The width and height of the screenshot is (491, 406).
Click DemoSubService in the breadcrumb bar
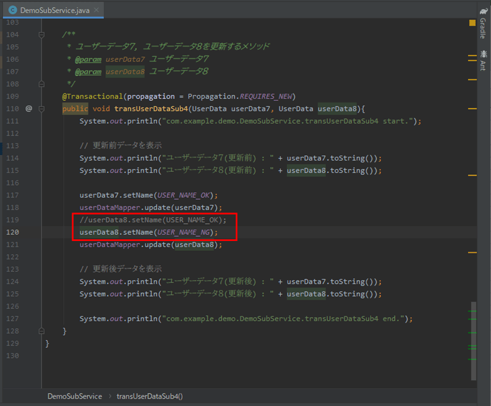75,396
